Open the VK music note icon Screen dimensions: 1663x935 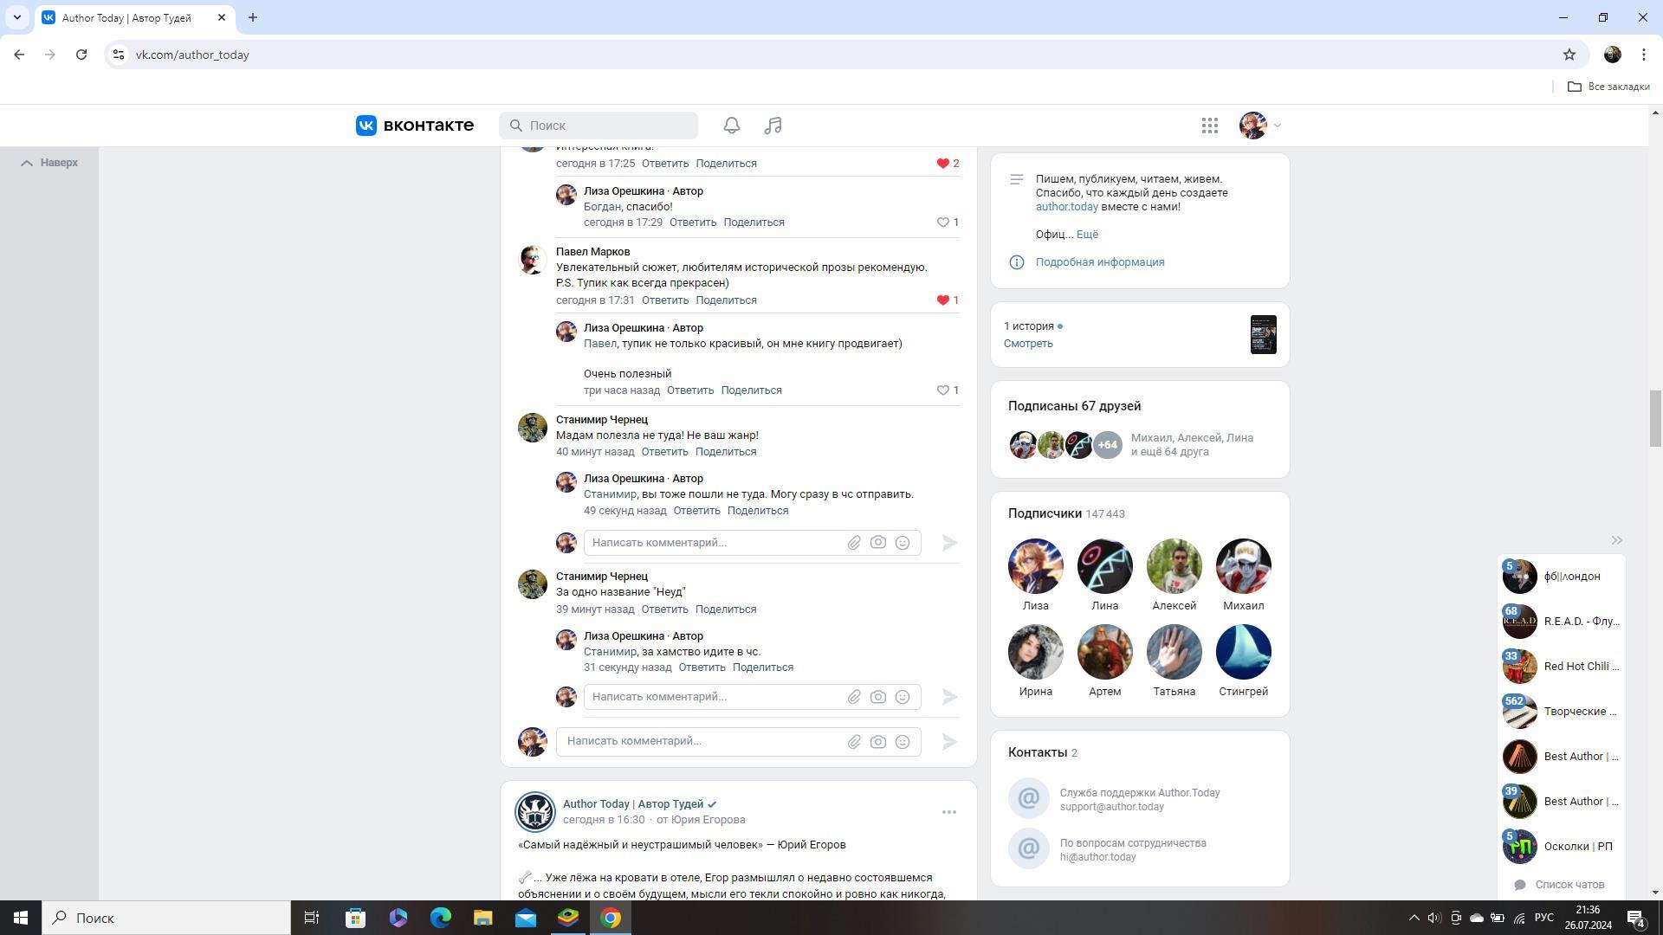coord(773,126)
